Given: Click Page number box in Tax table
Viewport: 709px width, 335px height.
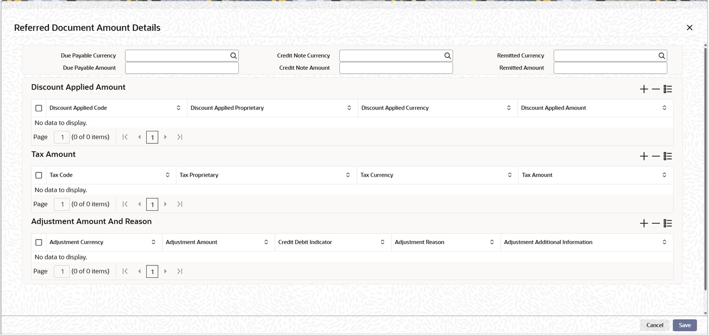Looking at the screenshot, I should (62, 205).
